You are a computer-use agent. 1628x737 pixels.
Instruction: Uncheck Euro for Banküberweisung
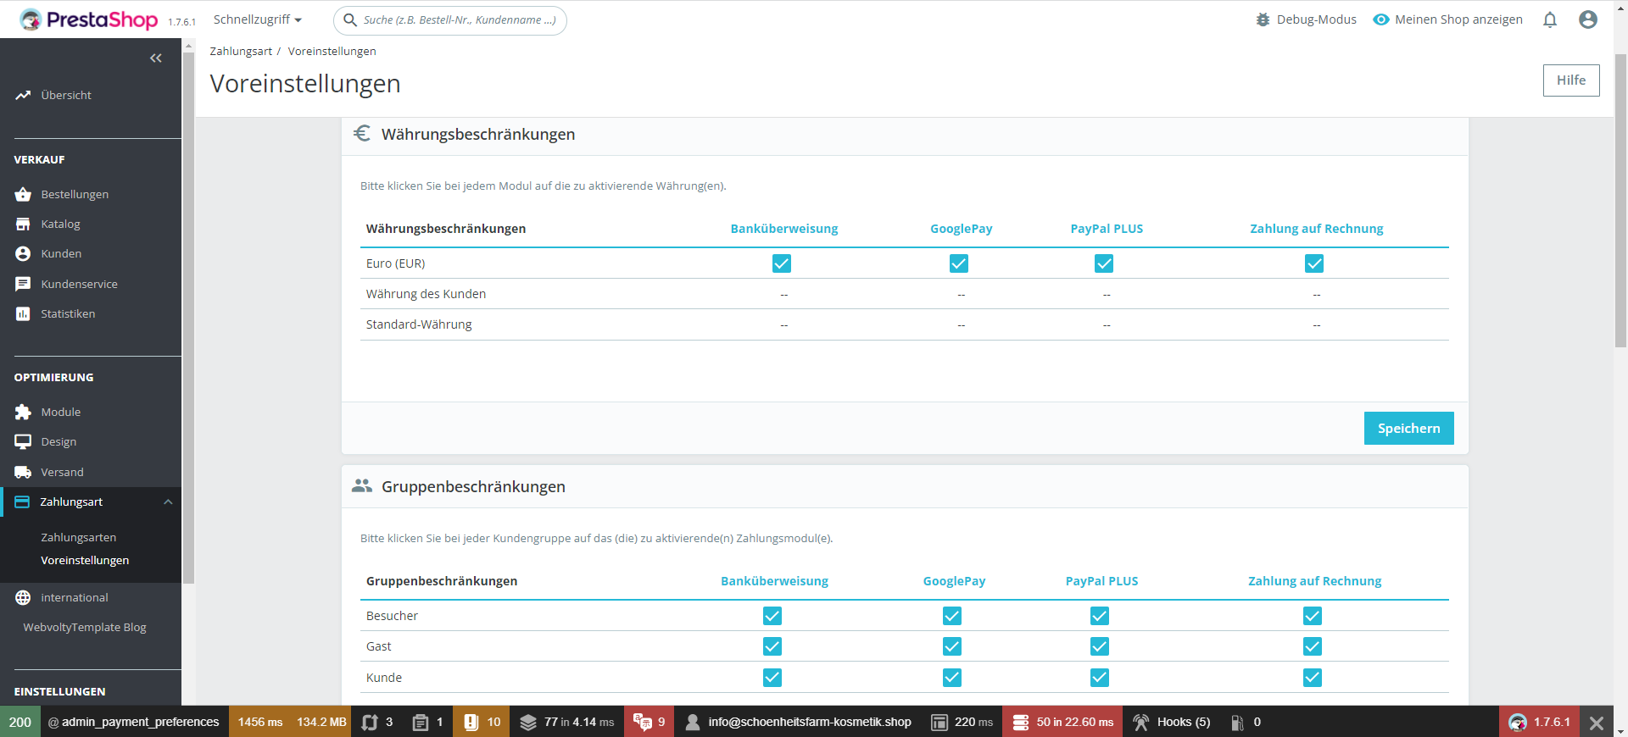(x=782, y=263)
